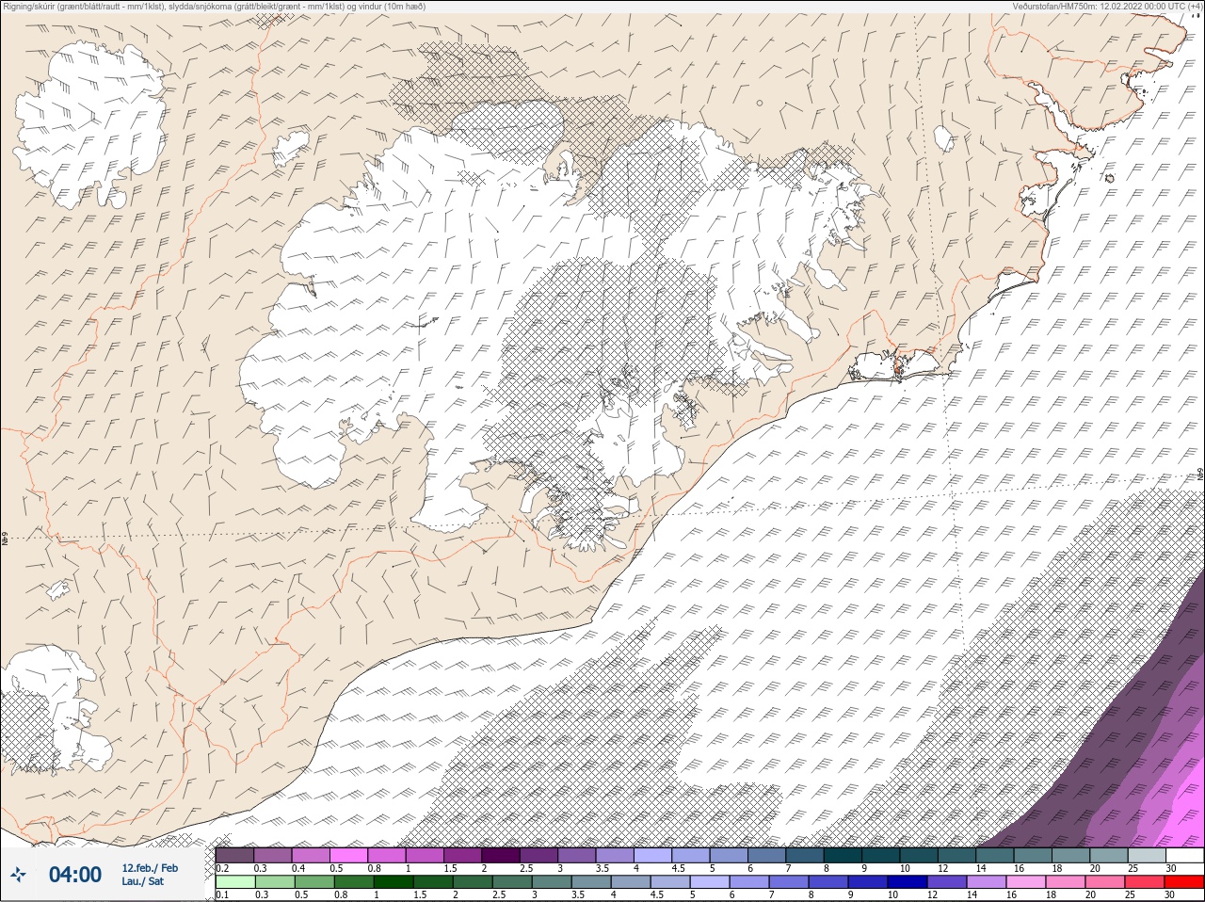Select the violet swatch labeled 12 in lower legend
This screenshot has height=902, width=1205.
(x=946, y=882)
